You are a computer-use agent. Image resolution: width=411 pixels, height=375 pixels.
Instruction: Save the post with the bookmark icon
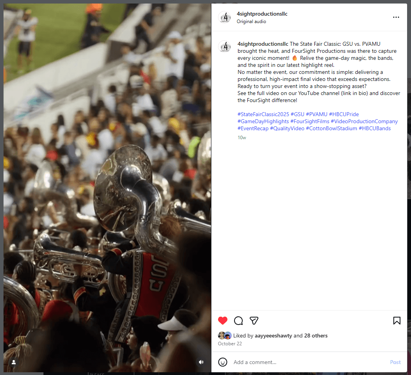click(x=397, y=321)
